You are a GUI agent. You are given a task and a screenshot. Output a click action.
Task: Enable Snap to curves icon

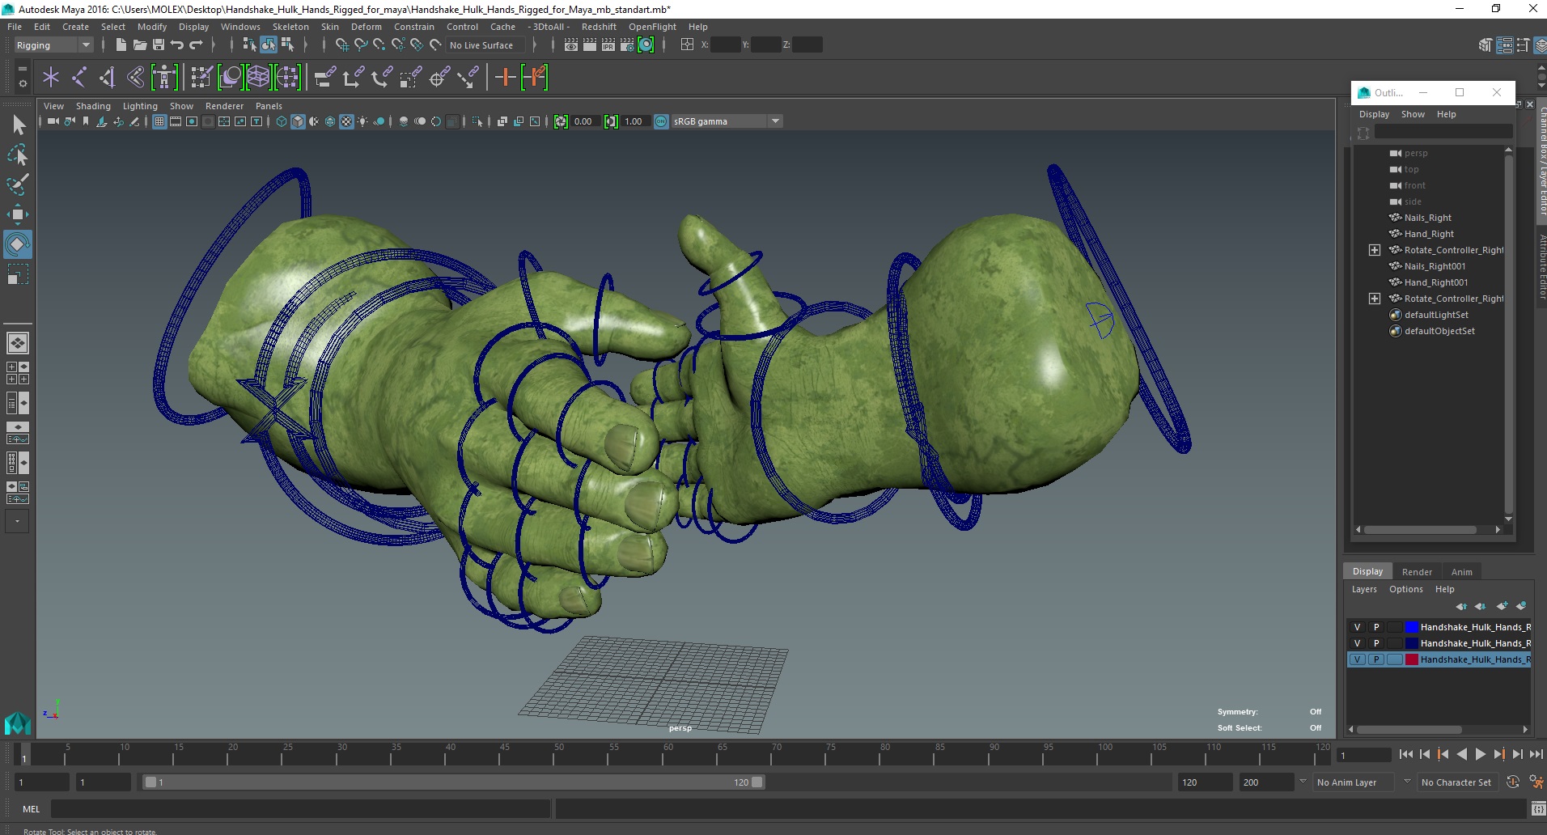(x=361, y=45)
